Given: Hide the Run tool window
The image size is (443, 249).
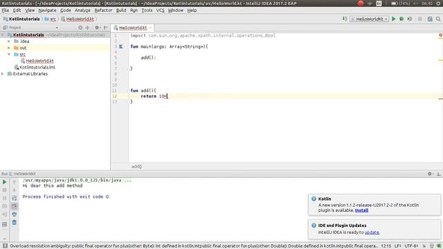Looking at the screenshot, I should [x=438, y=174].
